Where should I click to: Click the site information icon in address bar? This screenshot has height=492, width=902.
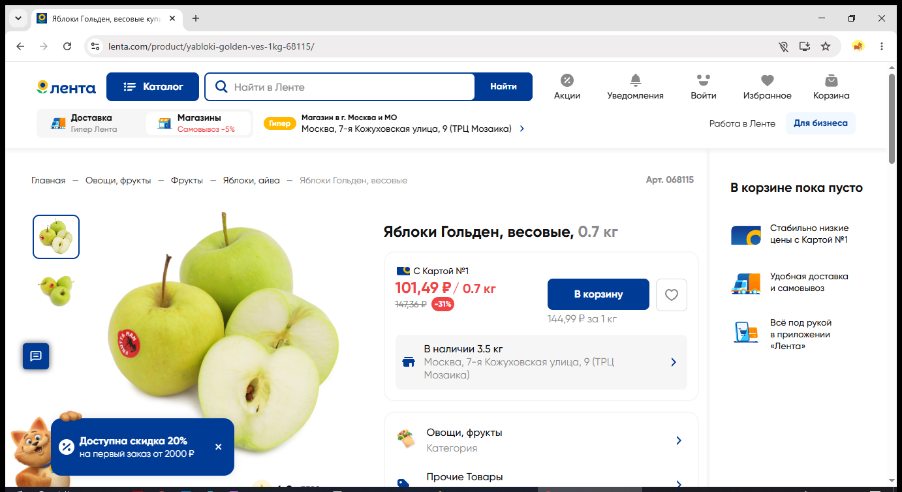tap(95, 46)
